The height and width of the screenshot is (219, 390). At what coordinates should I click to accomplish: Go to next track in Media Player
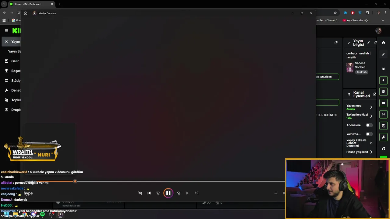pyautogui.click(x=188, y=193)
